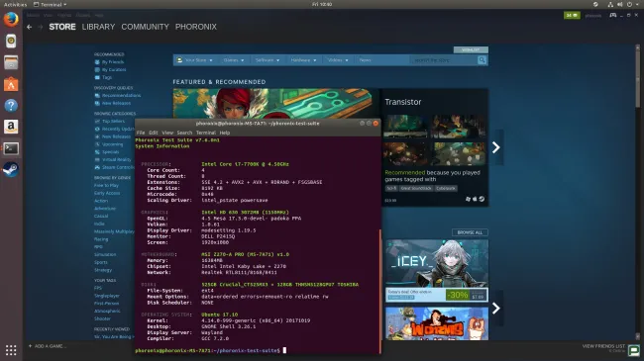The height and width of the screenshot is (361, 644).
Task: Show next featured game with right arrow
Action: 496,147
